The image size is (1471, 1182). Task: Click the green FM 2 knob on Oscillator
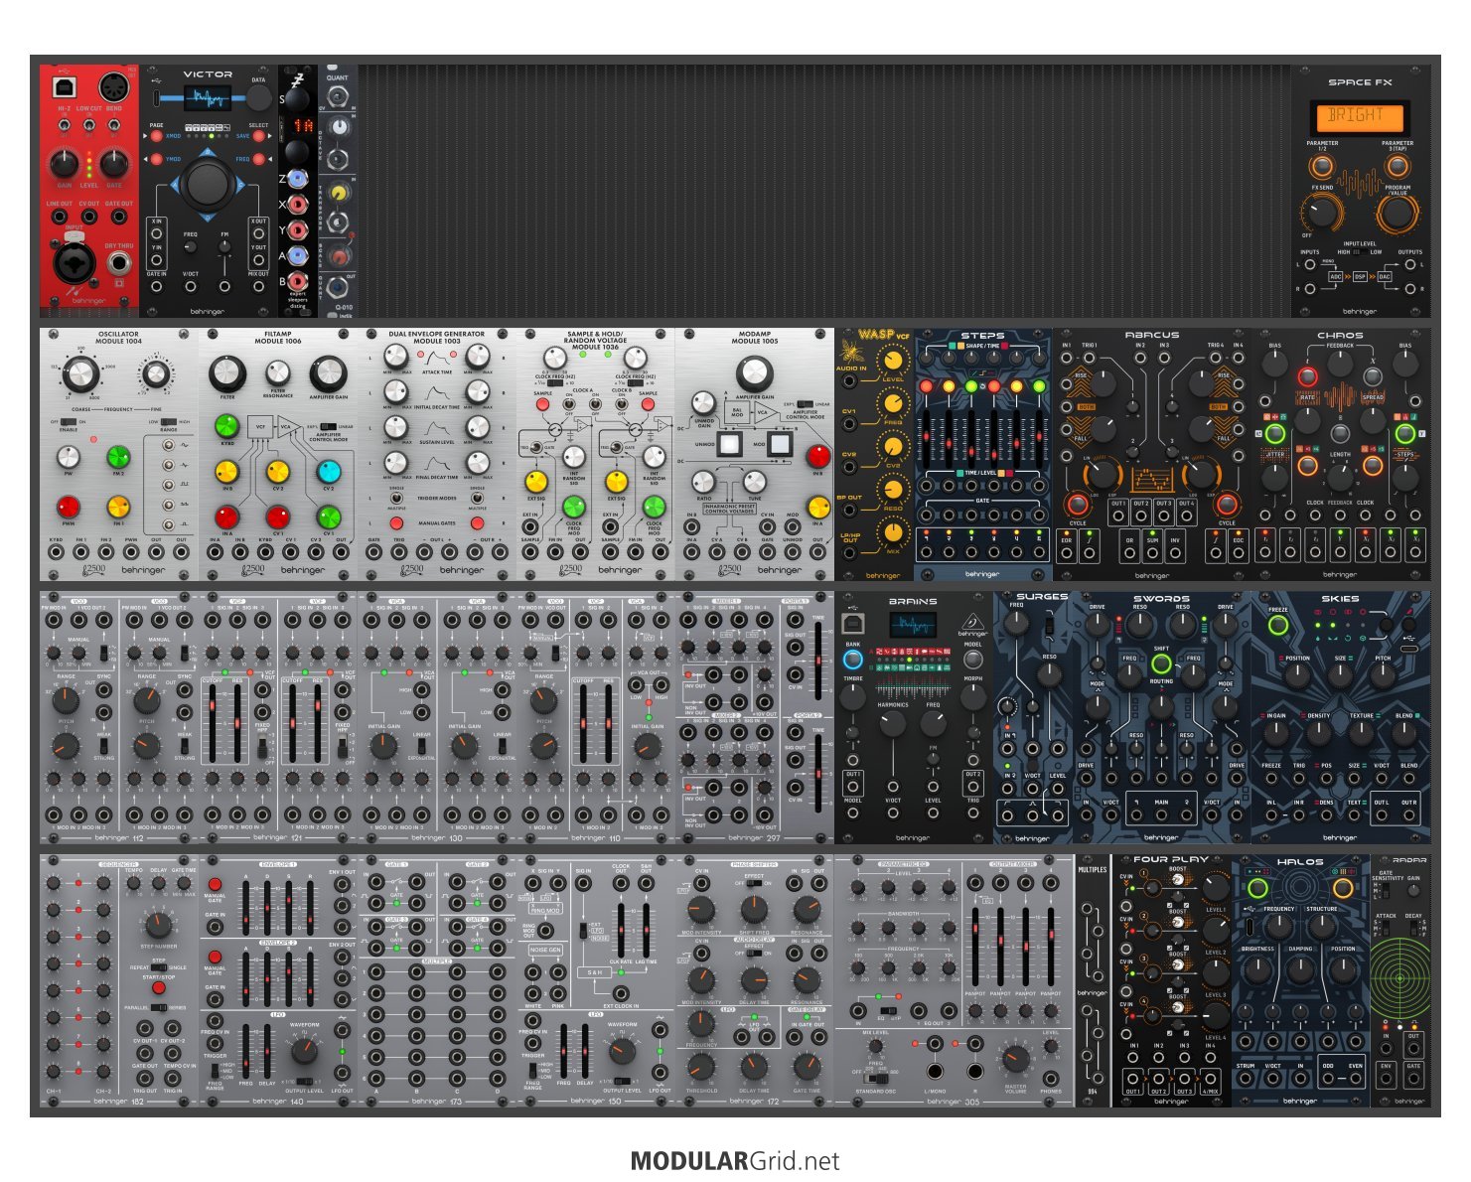[x=118, y=457]
